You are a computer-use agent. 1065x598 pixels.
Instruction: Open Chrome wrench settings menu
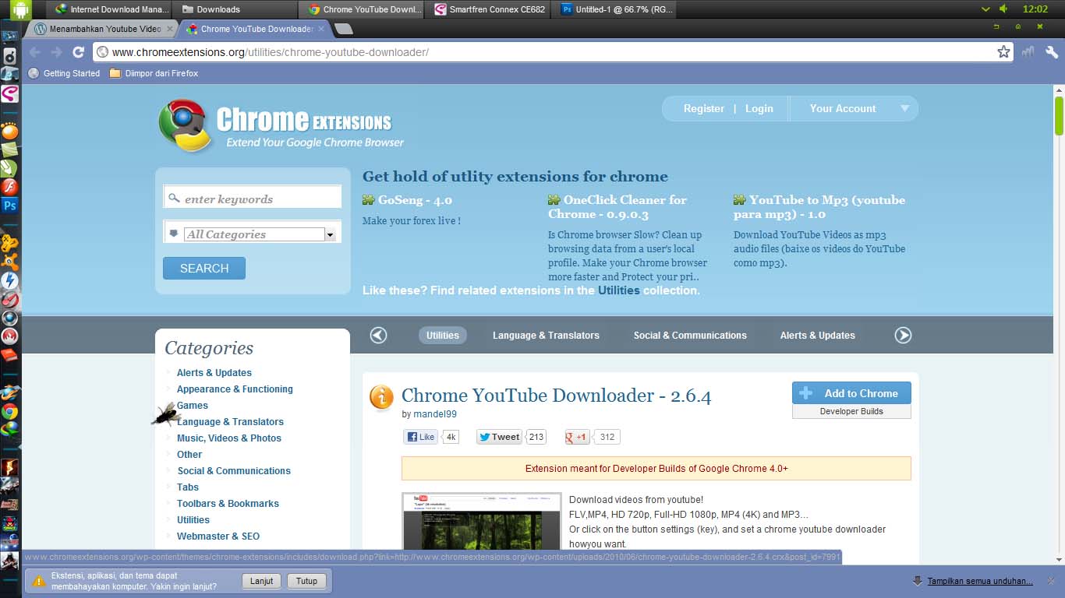coord(1052,52)
